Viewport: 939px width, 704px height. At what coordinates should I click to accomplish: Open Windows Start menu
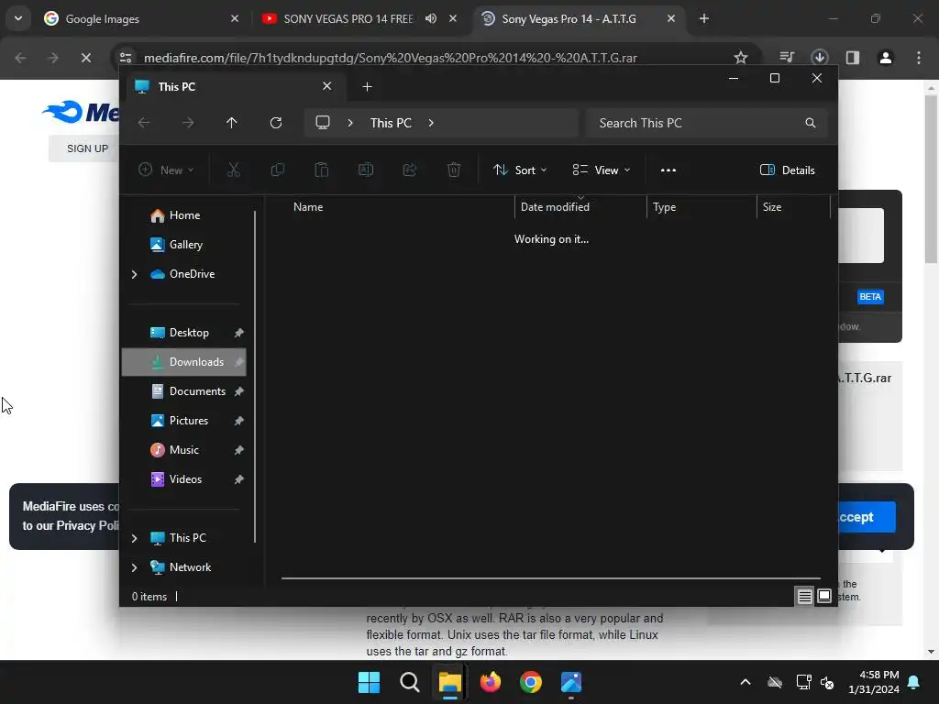tap(369, 682)
